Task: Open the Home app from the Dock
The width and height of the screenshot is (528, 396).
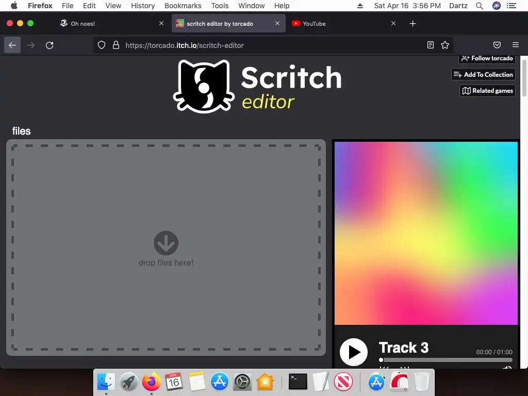Action: (265, 382)
